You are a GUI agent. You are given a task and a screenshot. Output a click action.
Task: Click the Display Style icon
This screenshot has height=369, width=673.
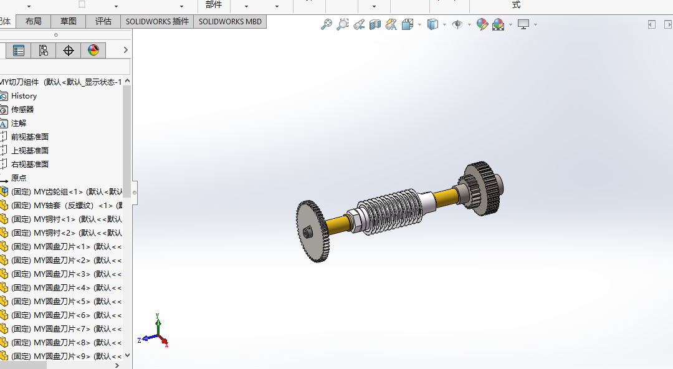[432, 24]
